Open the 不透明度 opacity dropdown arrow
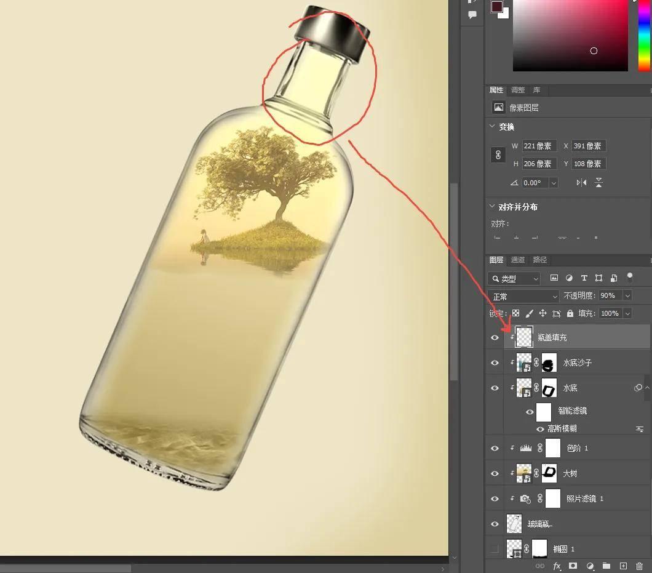 coord(627,296)
